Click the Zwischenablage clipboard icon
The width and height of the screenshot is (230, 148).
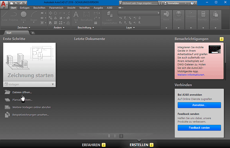tap(216, 14)
